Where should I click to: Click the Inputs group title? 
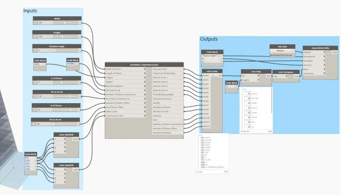click(x=30, y=11)
